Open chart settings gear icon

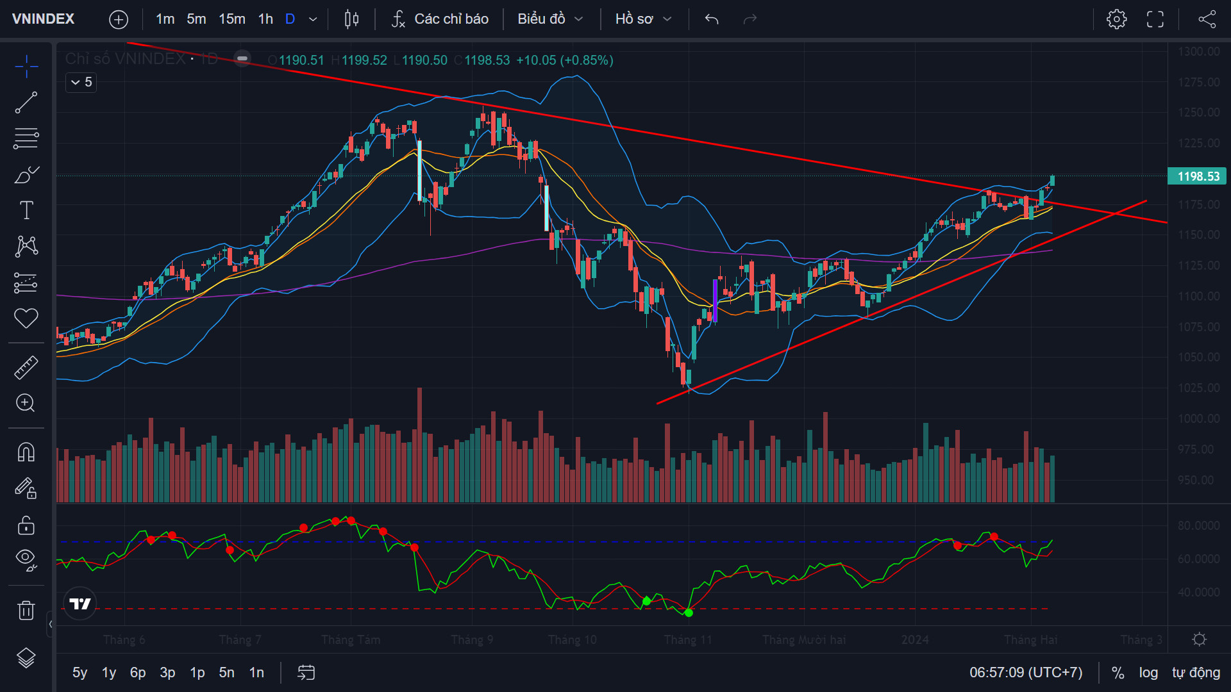tap(1117, 19)
